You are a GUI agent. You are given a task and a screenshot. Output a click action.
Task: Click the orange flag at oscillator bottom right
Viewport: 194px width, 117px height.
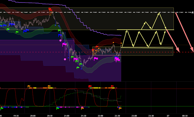point(120,108)
